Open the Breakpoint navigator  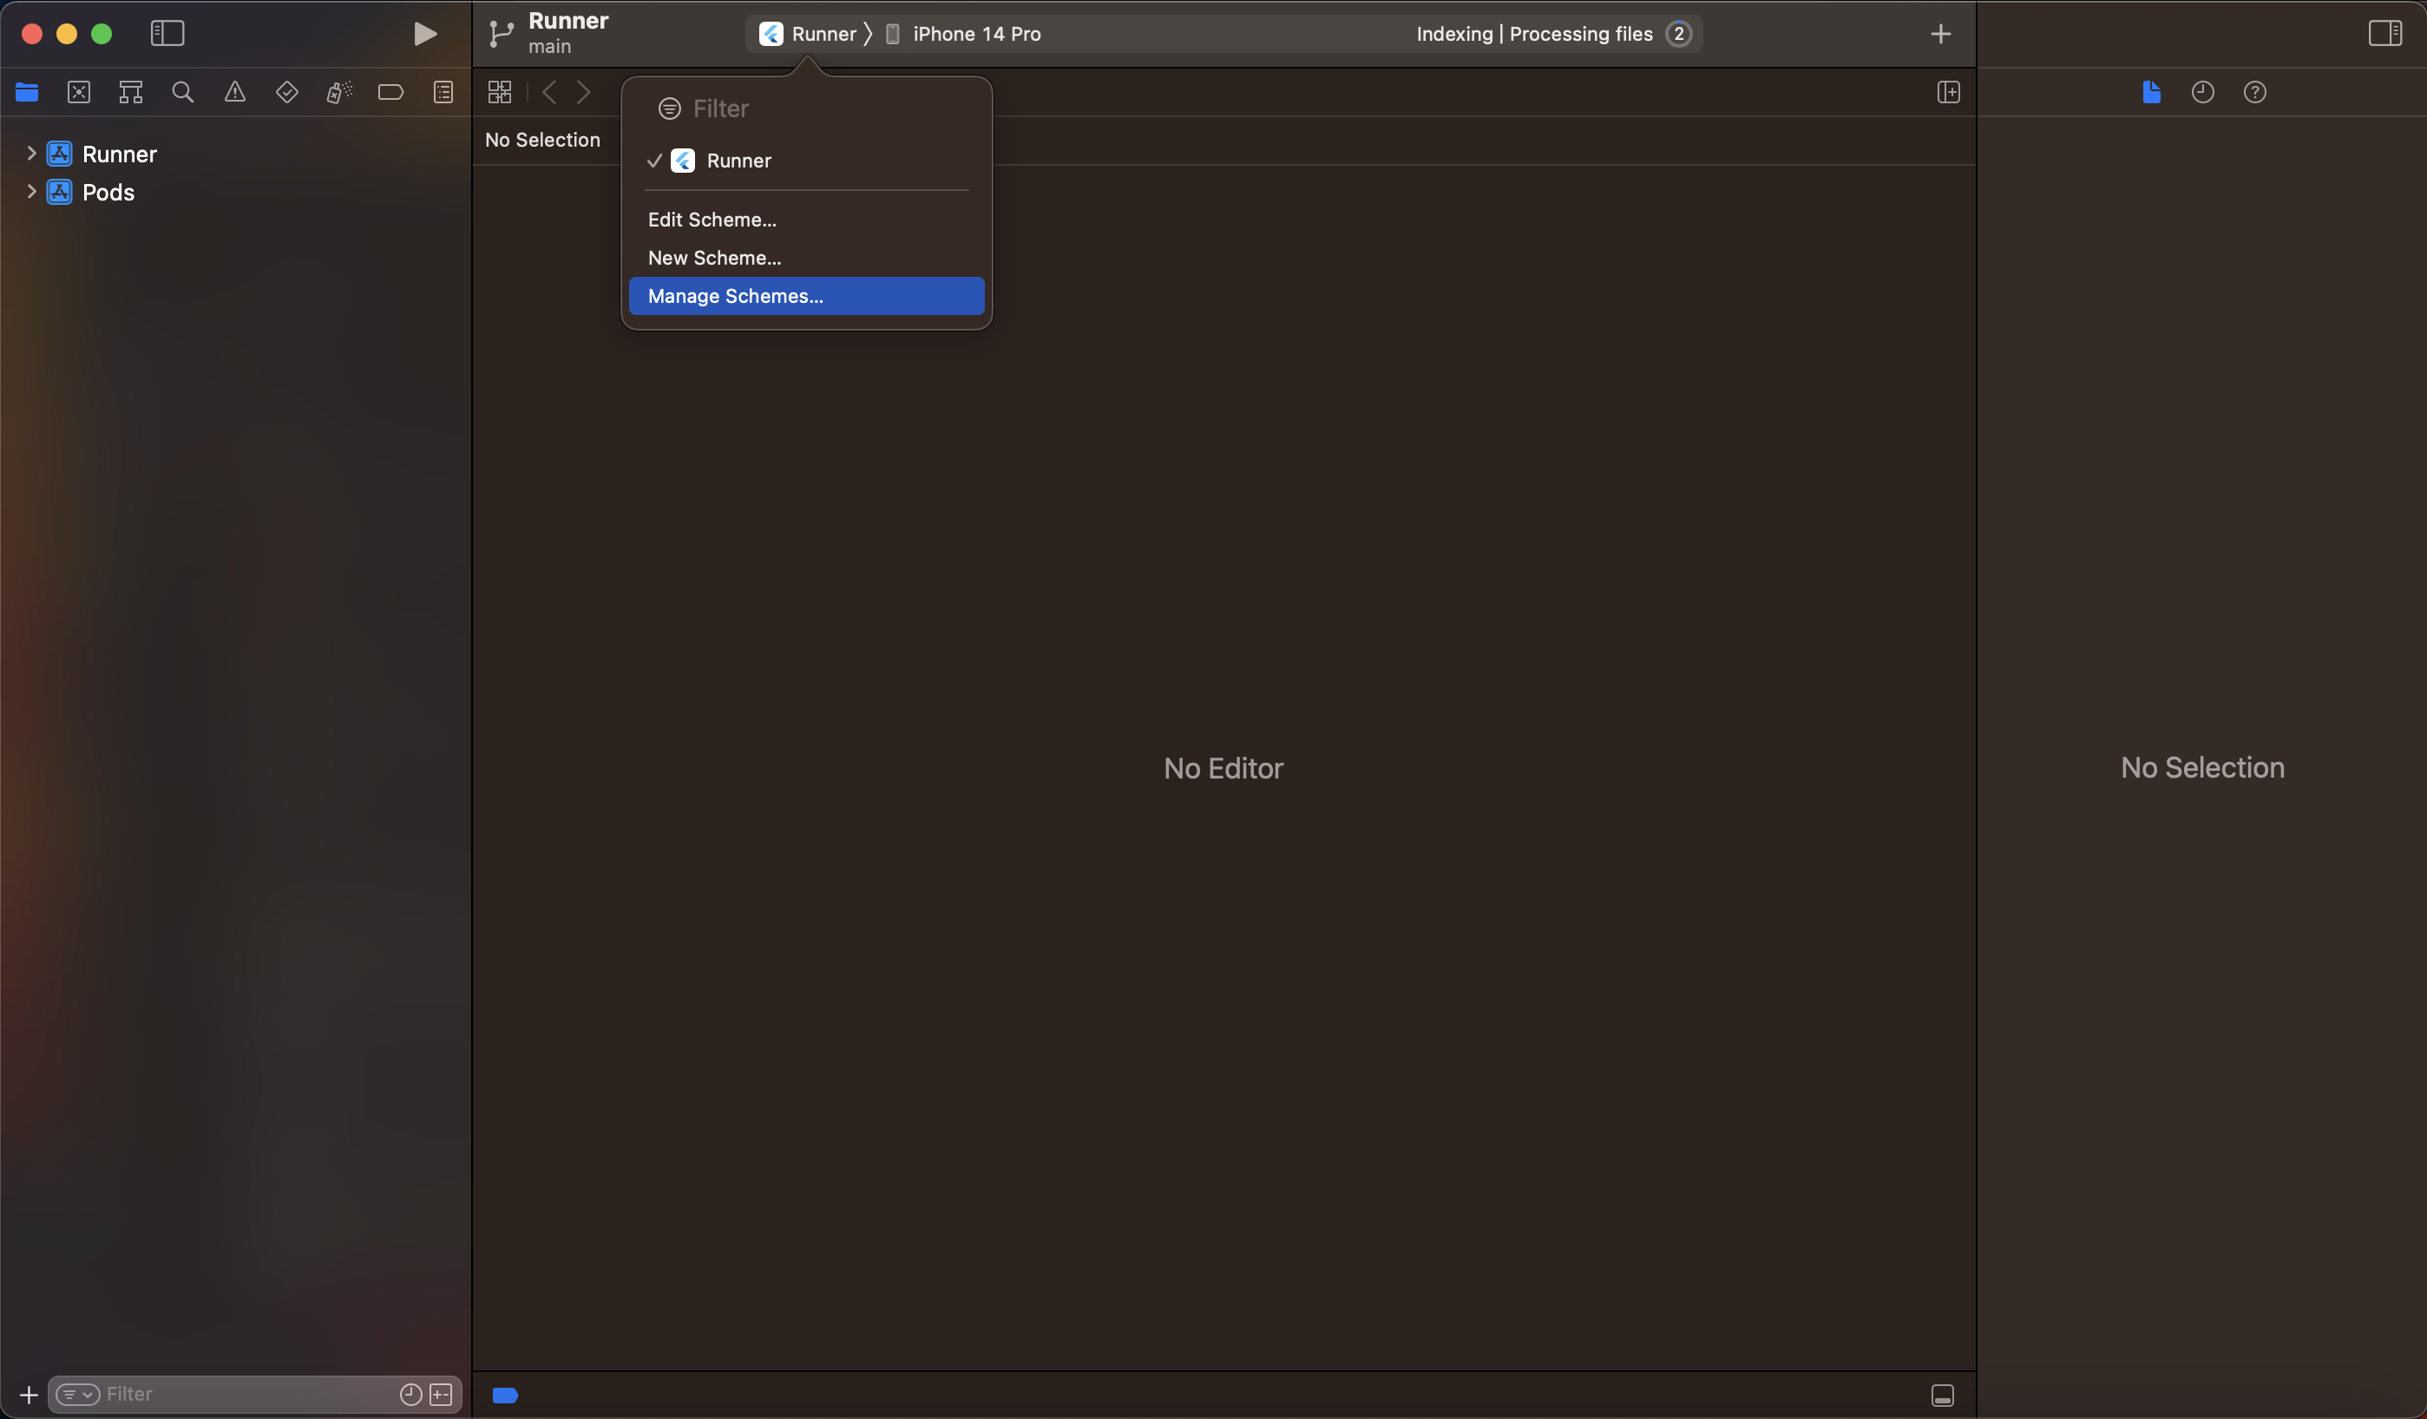391,93
